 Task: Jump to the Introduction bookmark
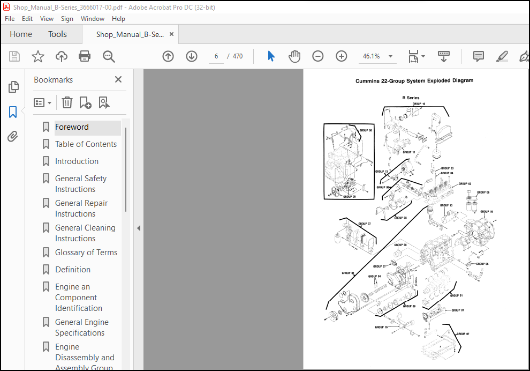pos(77,161)
